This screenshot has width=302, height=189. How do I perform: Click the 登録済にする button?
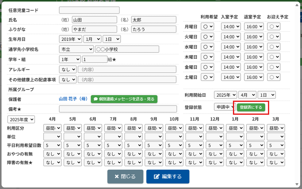[251, 107]
